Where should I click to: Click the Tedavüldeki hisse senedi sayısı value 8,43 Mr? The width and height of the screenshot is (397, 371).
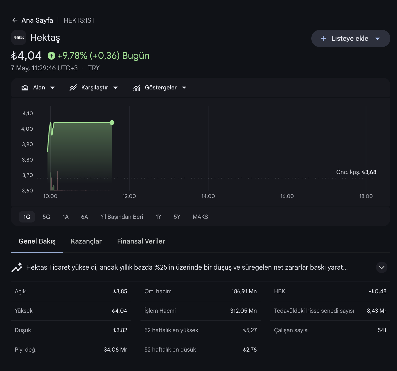(377, 311)
